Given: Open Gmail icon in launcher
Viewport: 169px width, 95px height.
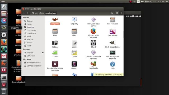Looking at the screenshot, I should 4,56.
